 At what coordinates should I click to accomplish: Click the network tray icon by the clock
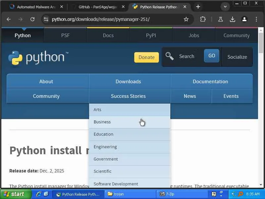tap(234, 194)
